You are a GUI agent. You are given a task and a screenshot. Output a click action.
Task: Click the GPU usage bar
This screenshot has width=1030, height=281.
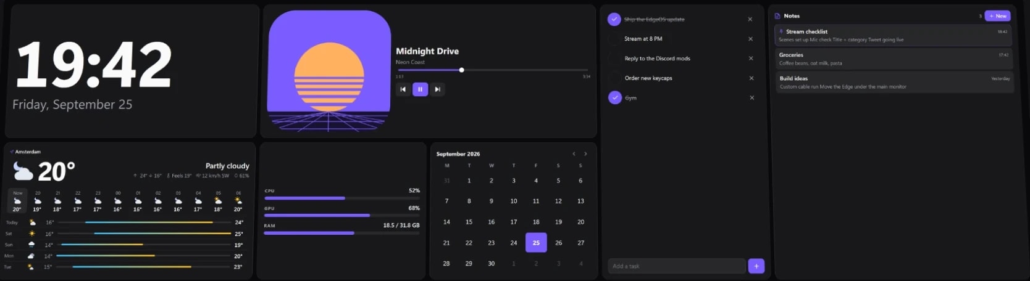342,215
